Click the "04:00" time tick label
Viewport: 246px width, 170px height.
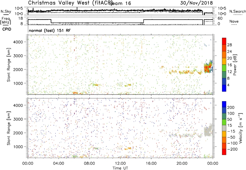coord(58,164)
